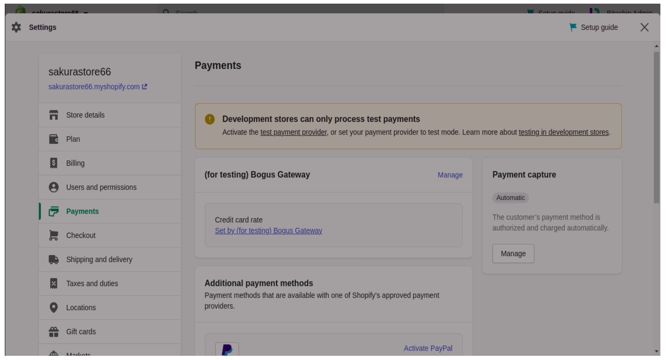Image resolution: width=666 pixels, height=360 pixels.
Task: Click the Gift cards present icon
Action: 54,332
